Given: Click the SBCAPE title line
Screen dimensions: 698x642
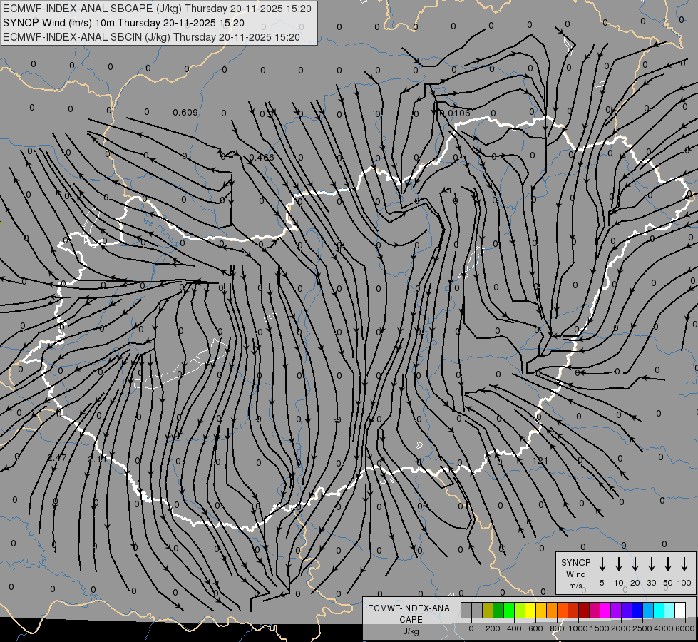Looking at the screenshot, I should tap(157, 9).
